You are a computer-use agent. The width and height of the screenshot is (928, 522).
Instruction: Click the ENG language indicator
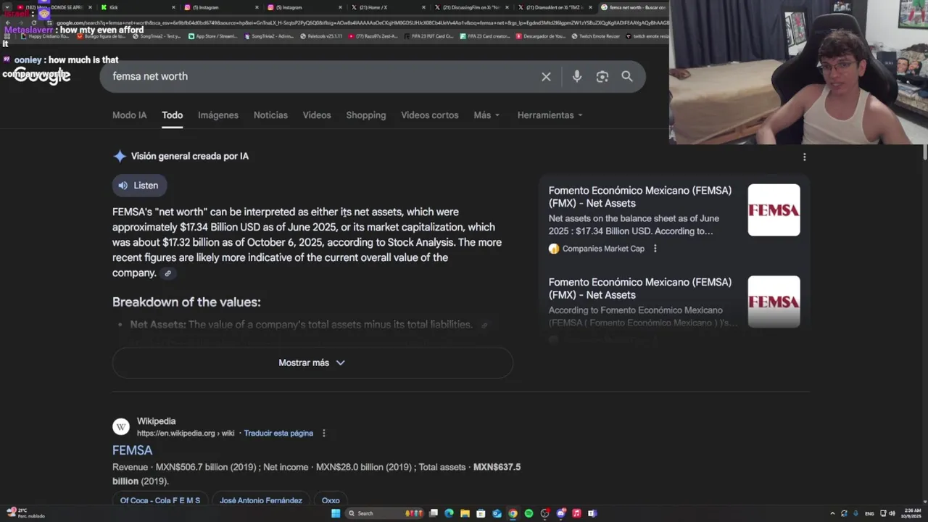click(869, 513)
